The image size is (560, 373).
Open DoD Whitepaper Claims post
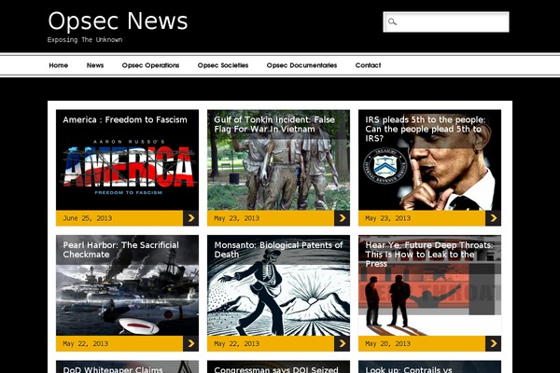pos(113,369)
